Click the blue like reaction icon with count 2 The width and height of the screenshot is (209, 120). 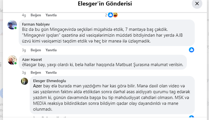pos(110,15)
